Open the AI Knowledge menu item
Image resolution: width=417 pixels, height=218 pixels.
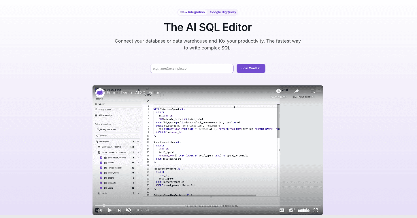117,115
